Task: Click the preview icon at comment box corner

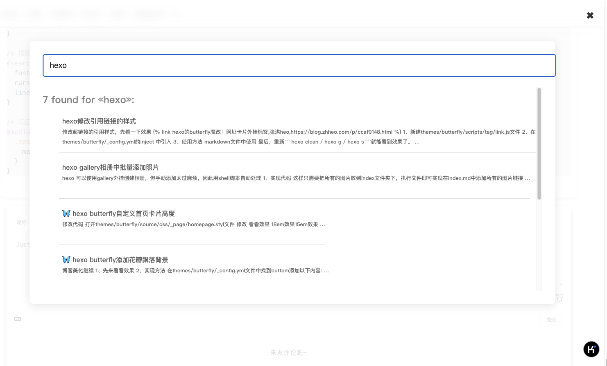Action: [x=559, y=298]
